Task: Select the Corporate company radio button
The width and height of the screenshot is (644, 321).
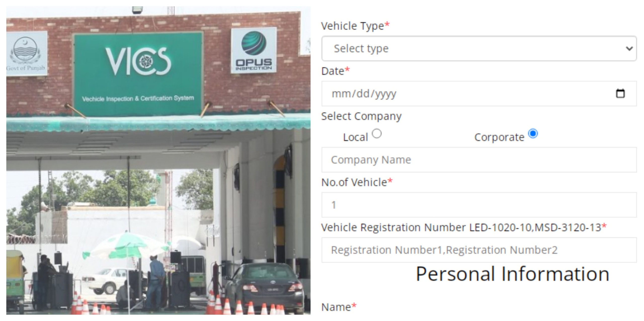Action: point(533,134)
